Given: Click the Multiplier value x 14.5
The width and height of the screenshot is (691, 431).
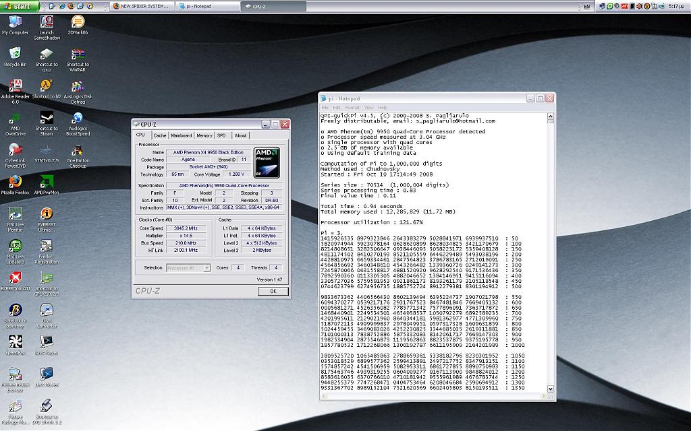Looking at the screenshot, I should point(186,236).
